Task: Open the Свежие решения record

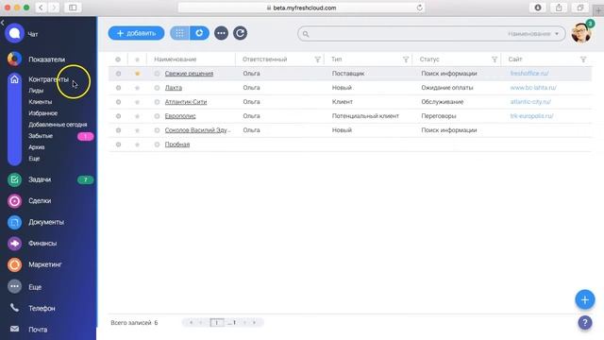Action: click(189, 74)
